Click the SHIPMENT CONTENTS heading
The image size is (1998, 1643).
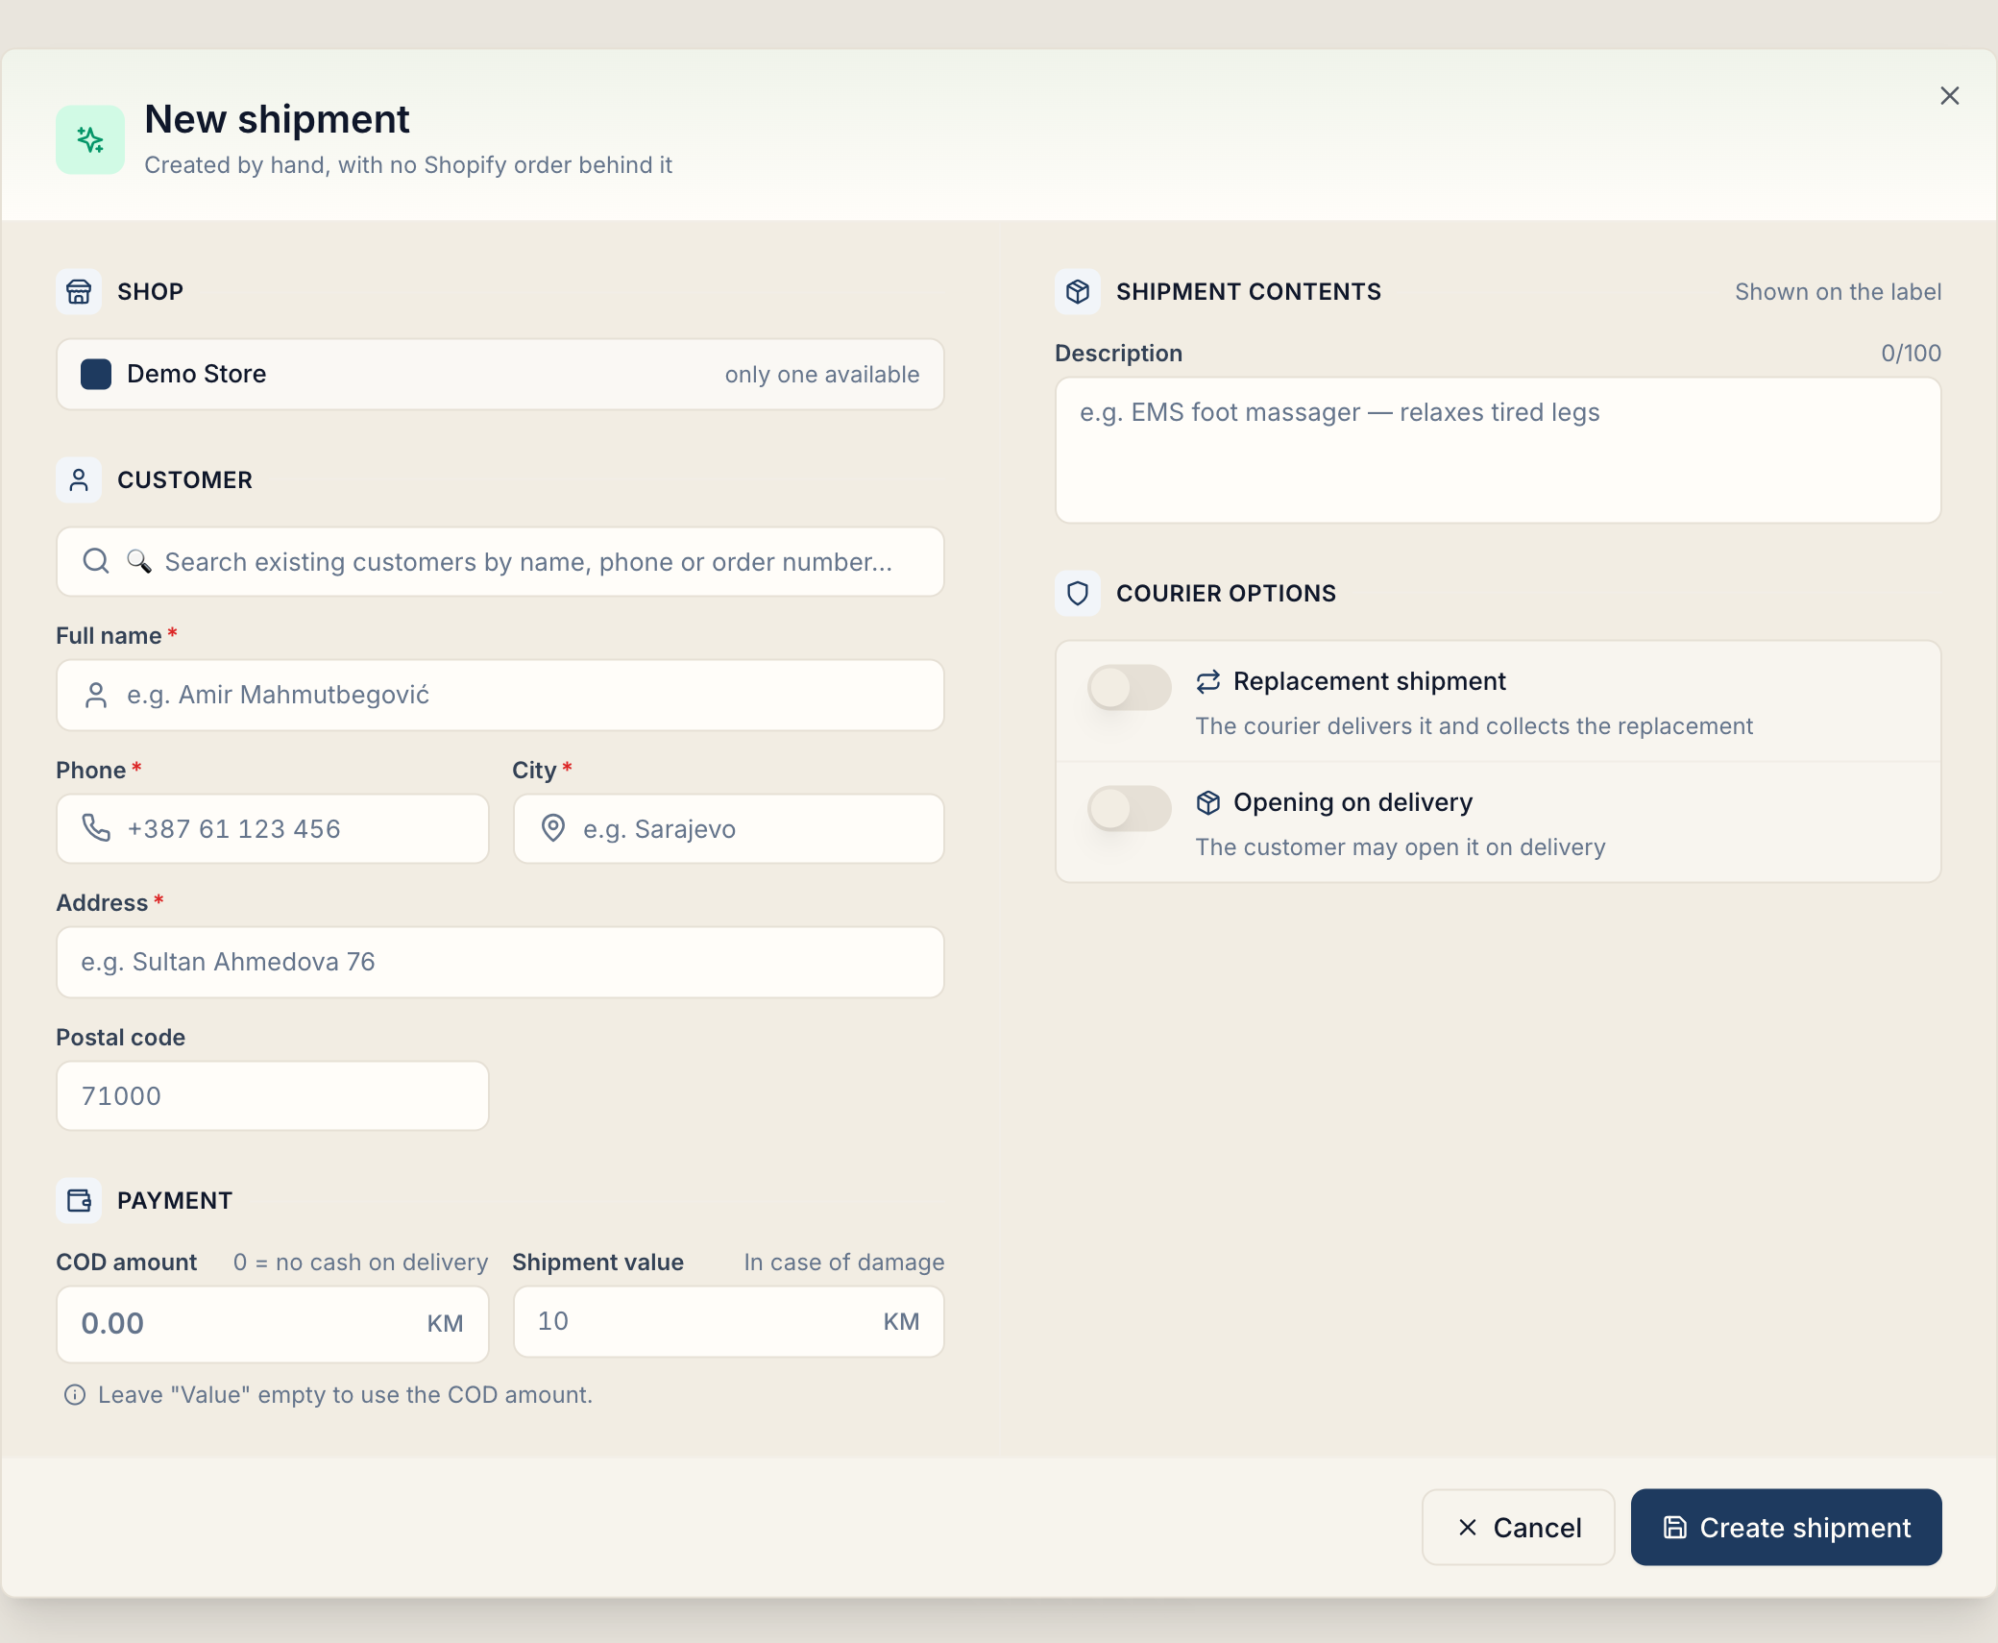click(1249, 291)
